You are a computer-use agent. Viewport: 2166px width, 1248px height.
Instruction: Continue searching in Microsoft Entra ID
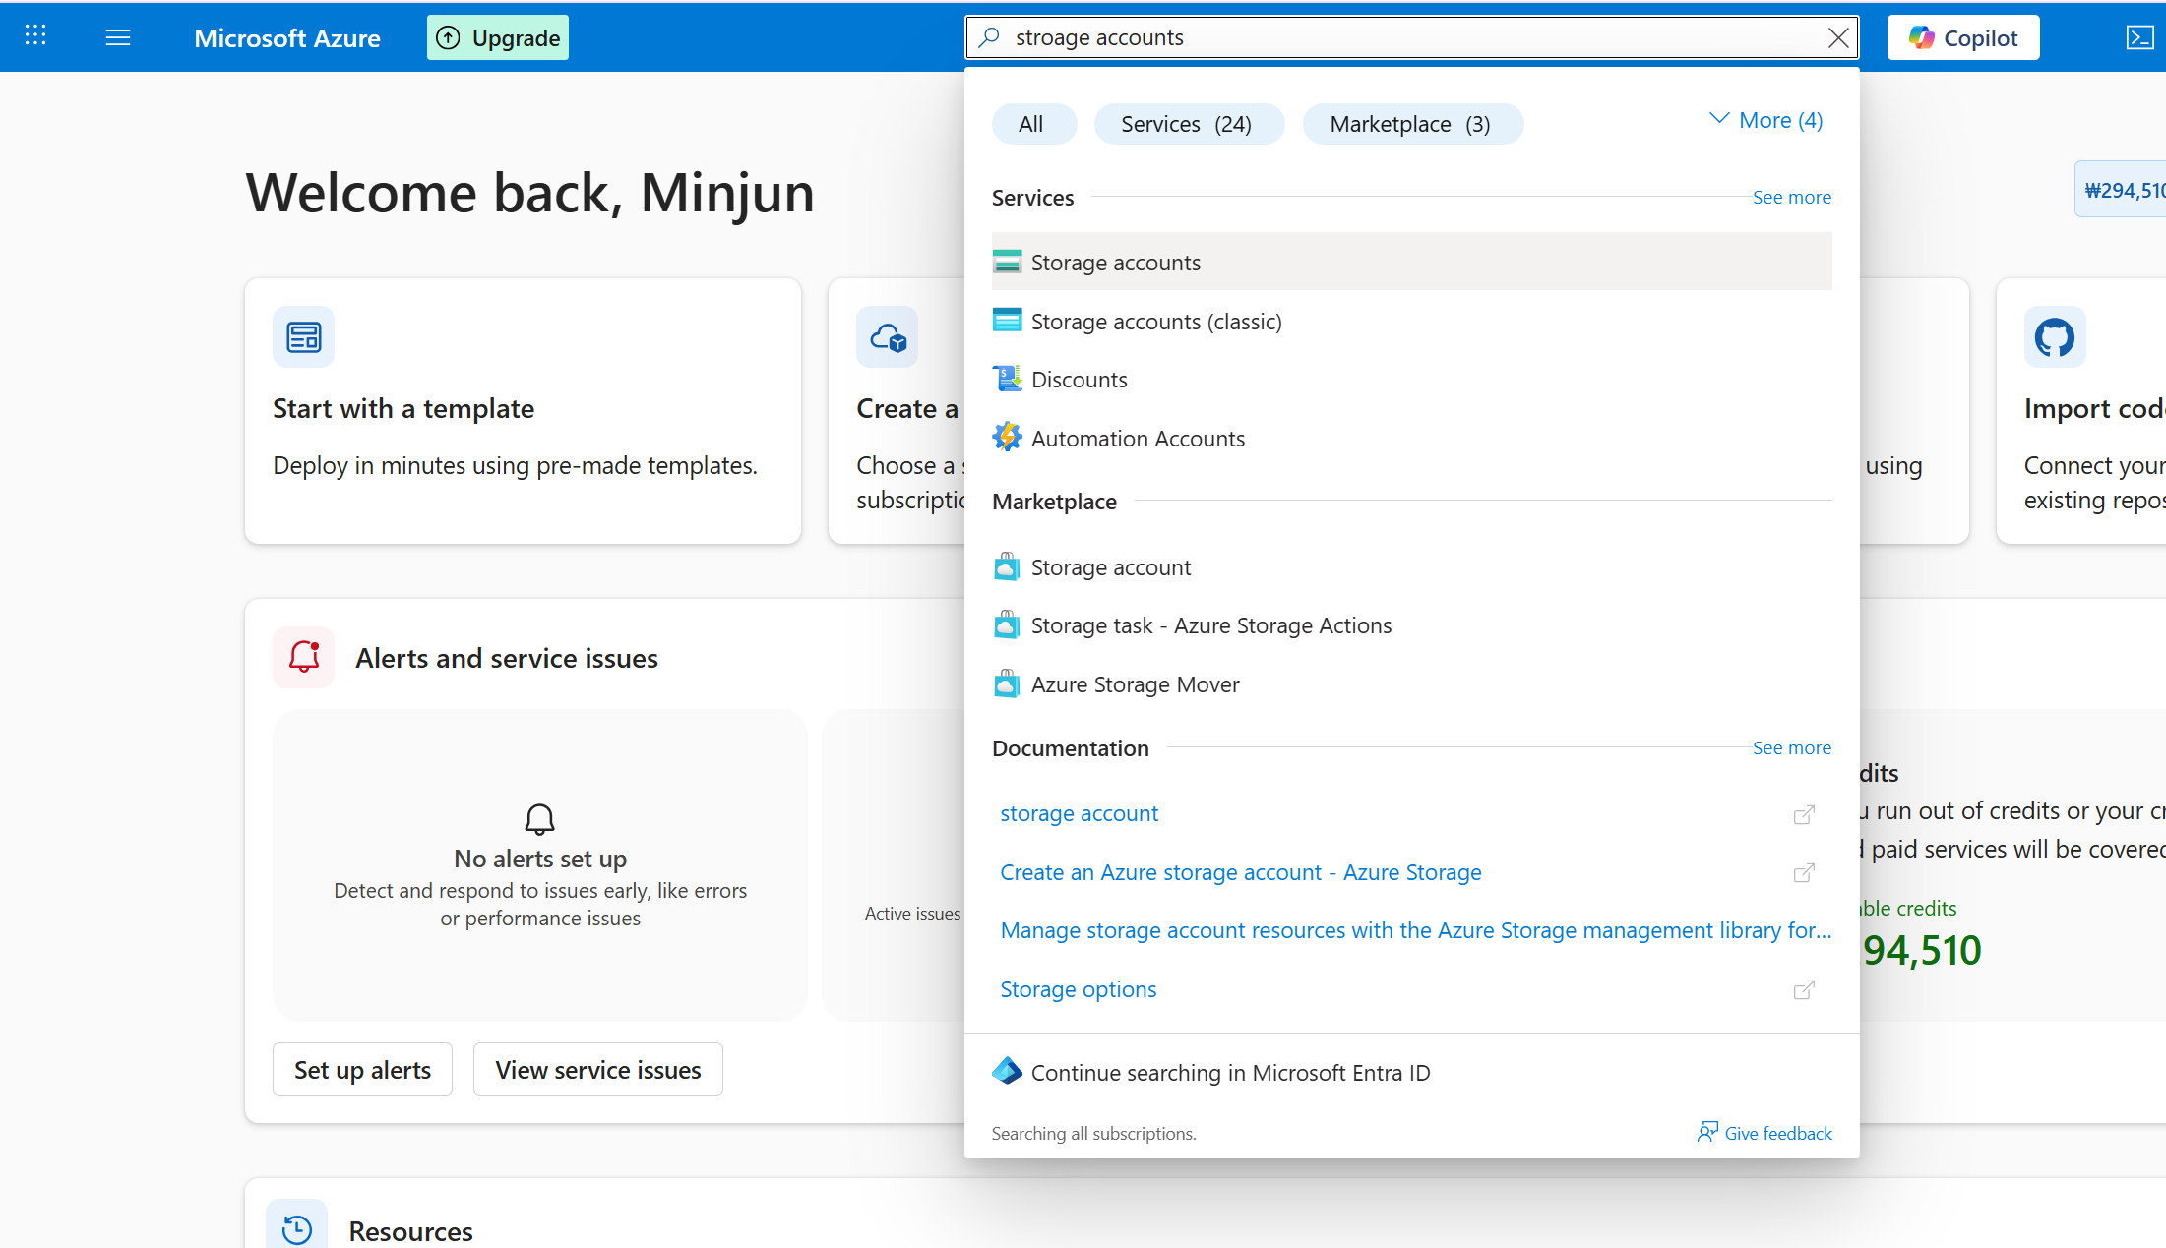pyautogui.click(x=1230, y=1073)
